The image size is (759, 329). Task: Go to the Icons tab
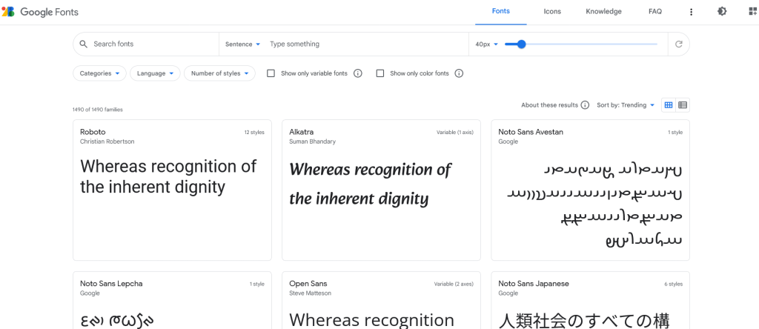click(x=552, y=12)
